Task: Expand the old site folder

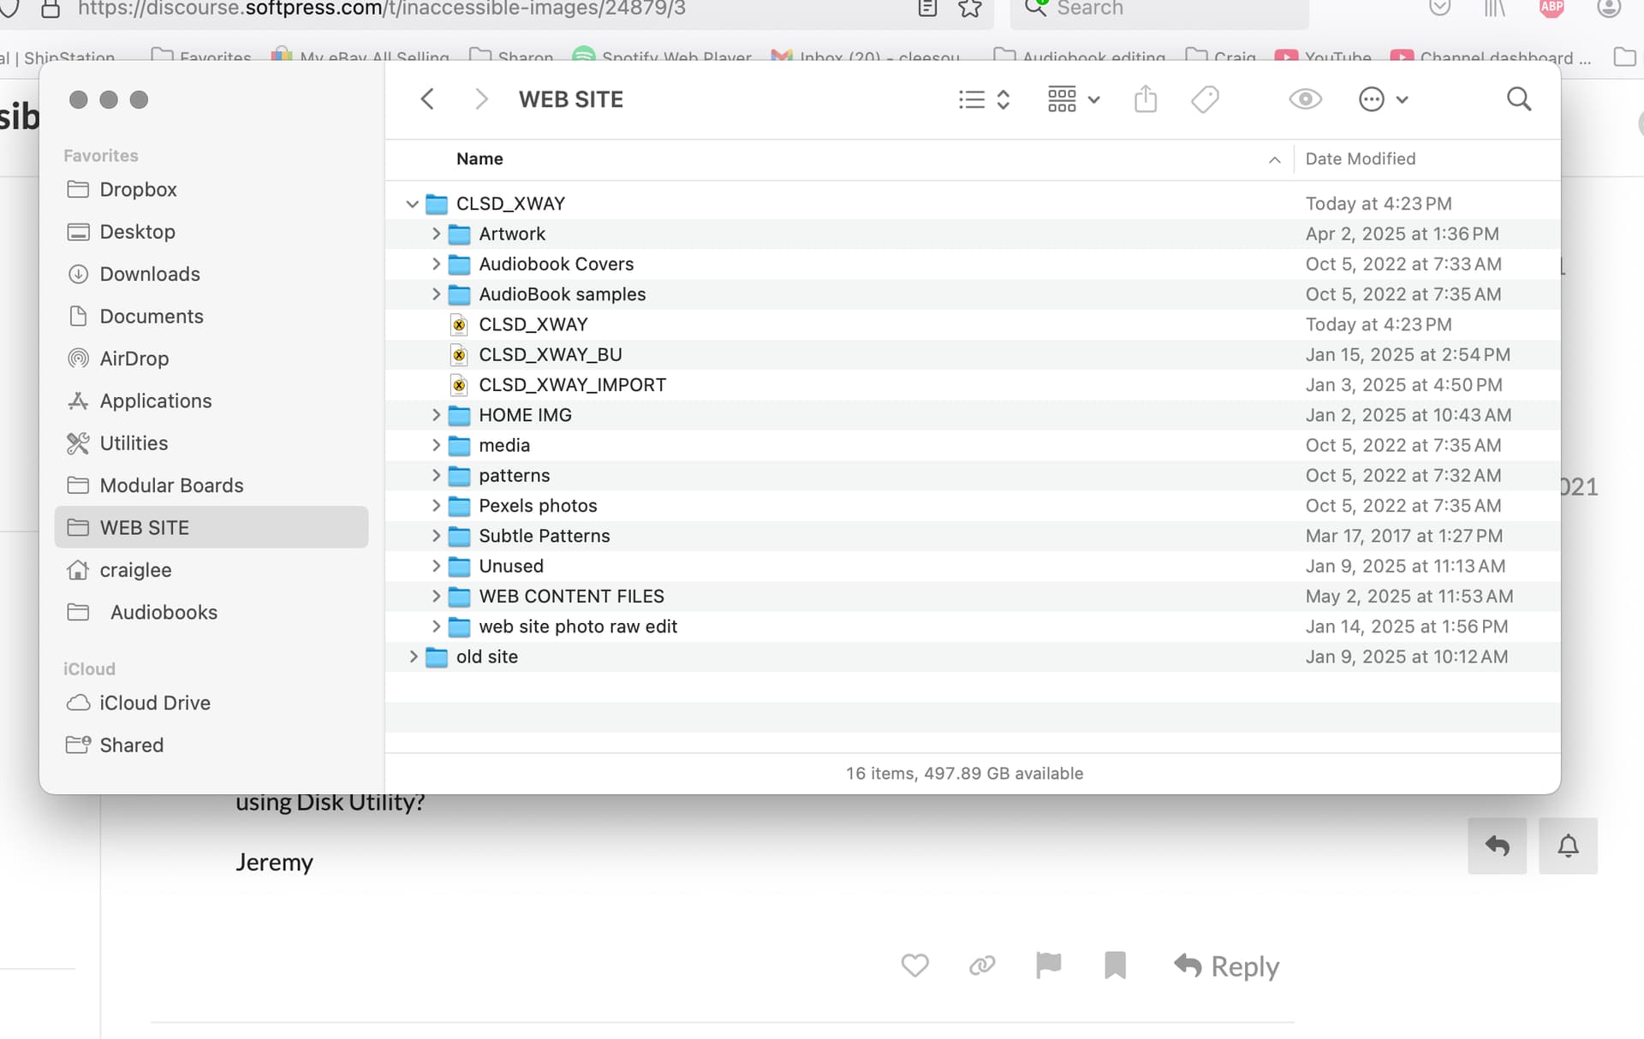Action: tap(414, 656)
